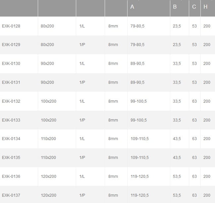Viewport: 215px width, 203px height.
Task: Click the column A header
Action: (132, 7)
